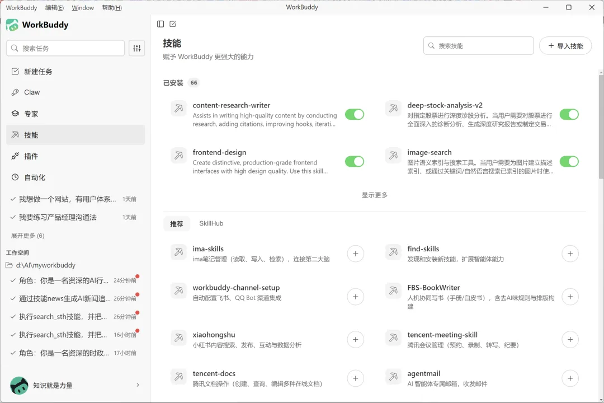
Task: Add the agentmail skill with plus
Action: [570, 378]
